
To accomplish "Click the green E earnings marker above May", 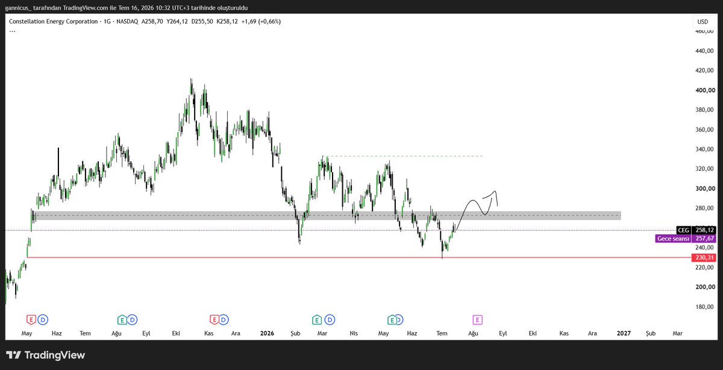I will (392, 319).
